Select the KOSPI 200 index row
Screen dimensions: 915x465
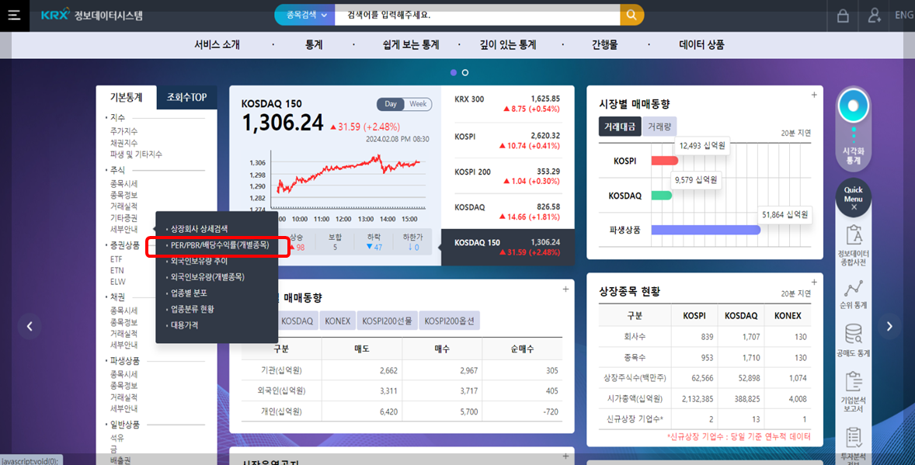pos(507,176)
